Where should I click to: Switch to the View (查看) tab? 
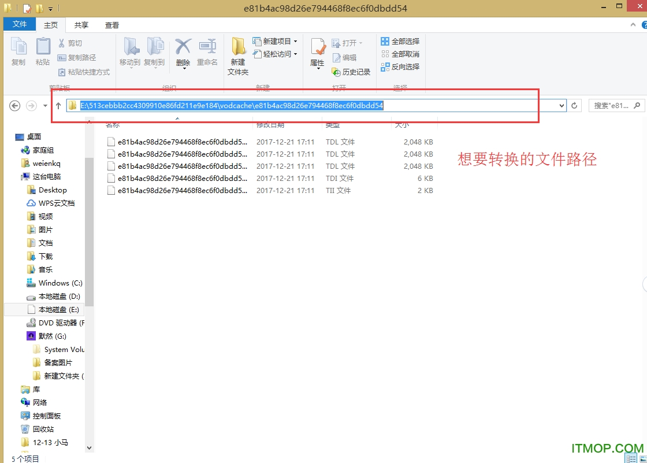coord(112,25)
